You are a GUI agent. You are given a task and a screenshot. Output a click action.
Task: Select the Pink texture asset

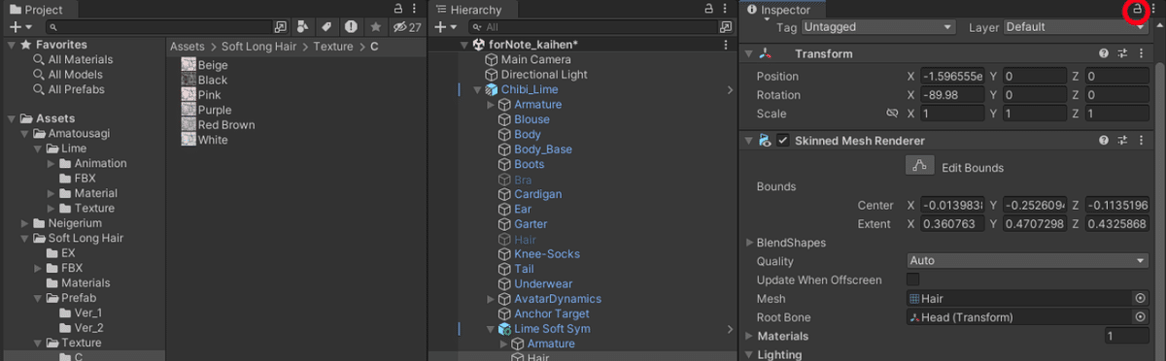pos(209,95)
